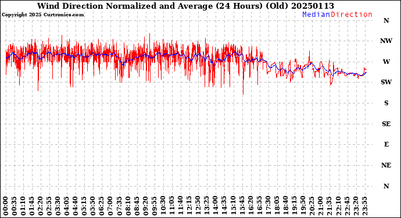401x218 pixels.
Task: Click the 14:00 time axis label
Action: (216, 206)
